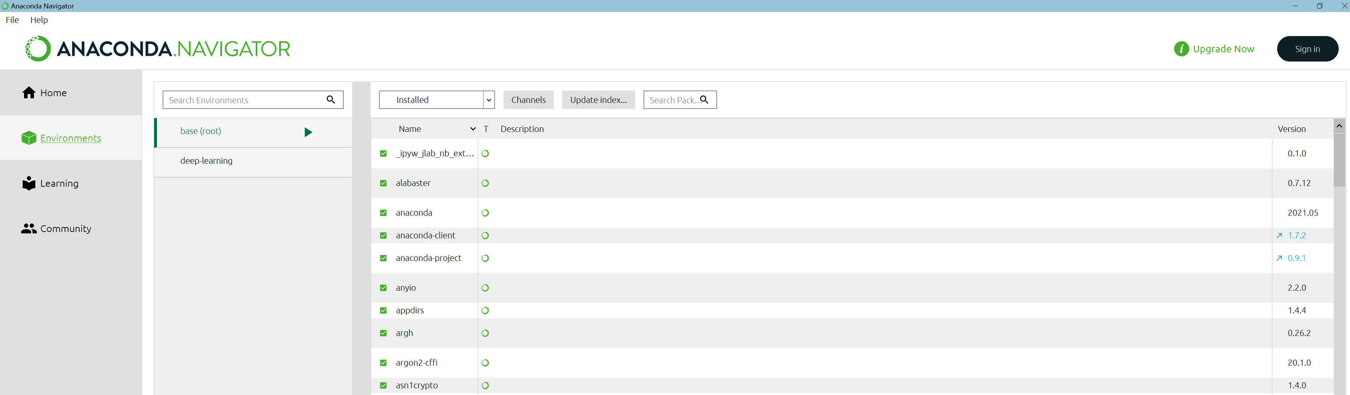Click the Learning book icon

pos(29,184)
